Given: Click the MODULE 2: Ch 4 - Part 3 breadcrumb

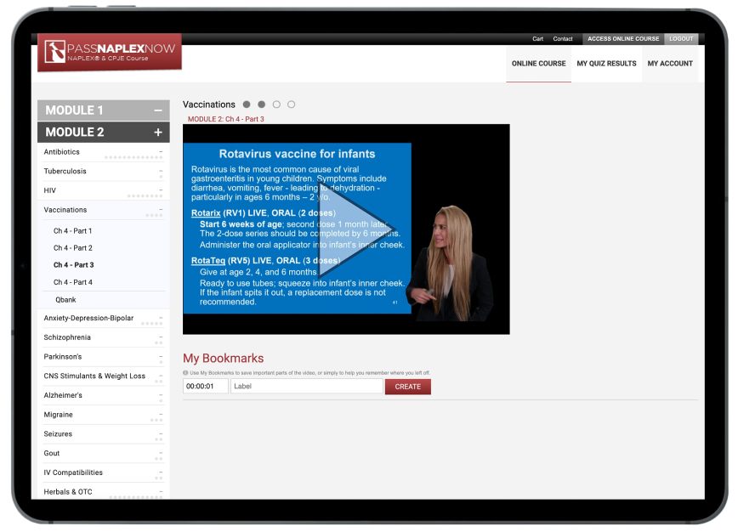Looking at the screenshot, I should tap(228, 119).
